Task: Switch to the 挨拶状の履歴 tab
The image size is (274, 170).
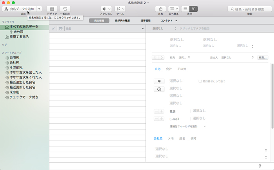Action: [122, 20]
